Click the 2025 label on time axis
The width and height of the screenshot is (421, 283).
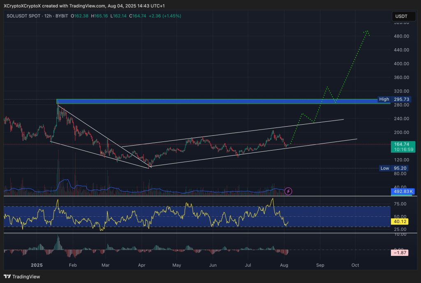(37, 265)
